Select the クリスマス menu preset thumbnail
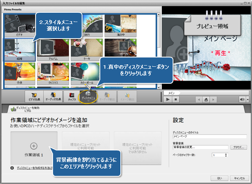 (52, 73)
